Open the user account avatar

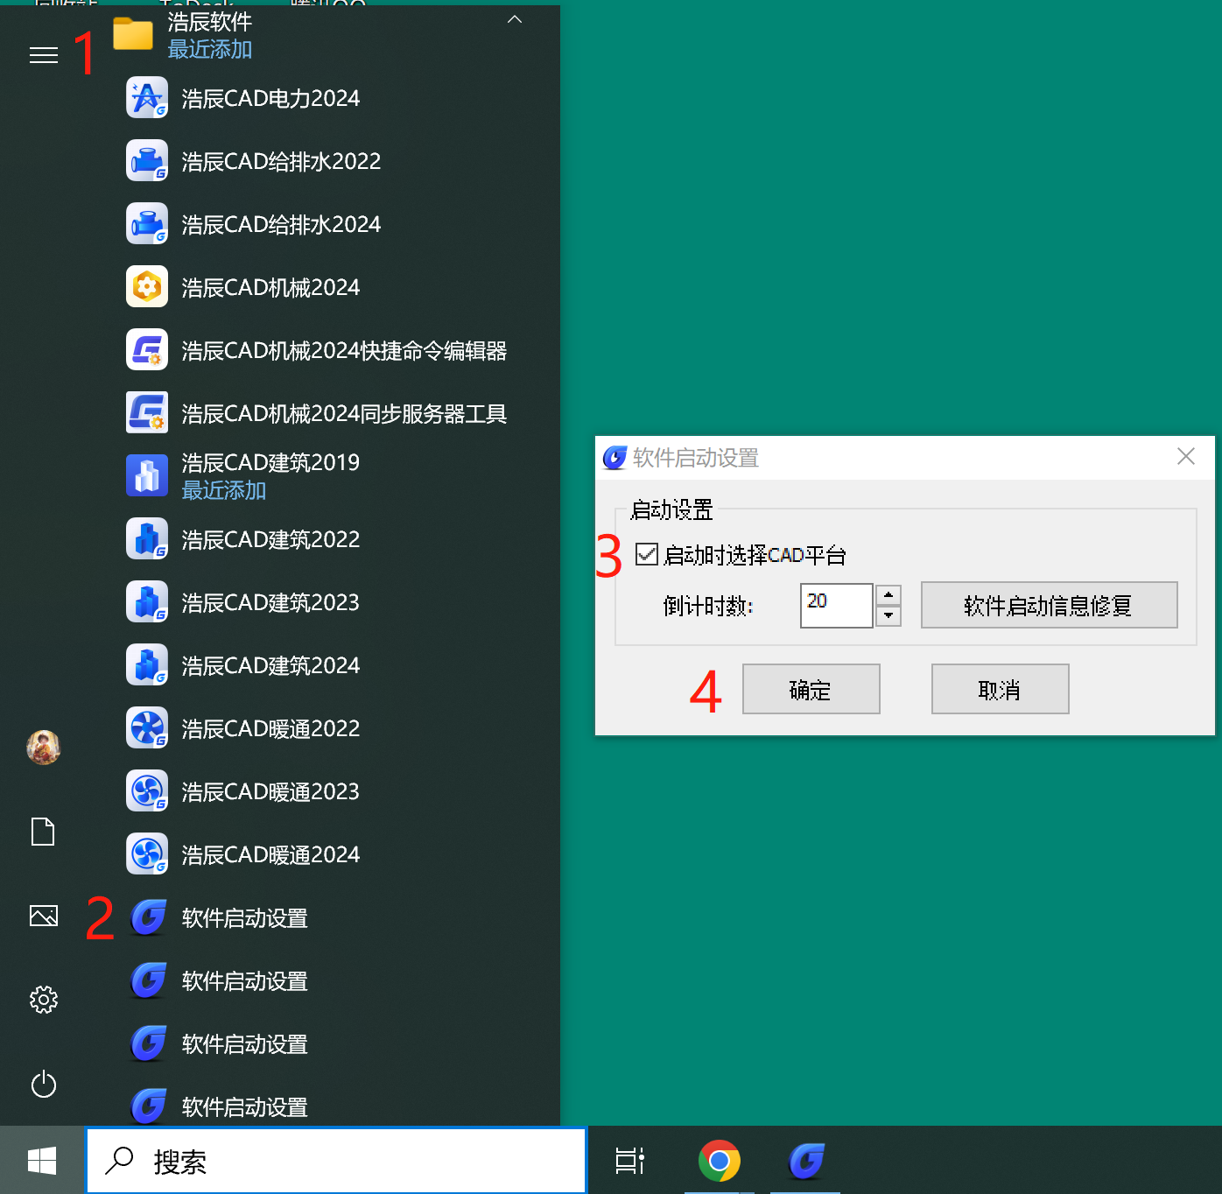[44, 748]
